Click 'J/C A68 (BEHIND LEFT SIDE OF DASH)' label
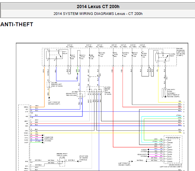 (x=57, y=84)
